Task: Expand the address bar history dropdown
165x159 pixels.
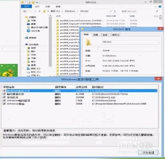Action: pyautogui.click(x=111, y=11)
